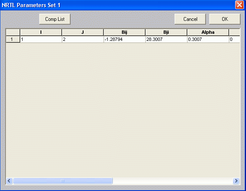Click the empty scrollbar track right of thumb
Screen dimensions: 246x191
(x=172, y=181)
